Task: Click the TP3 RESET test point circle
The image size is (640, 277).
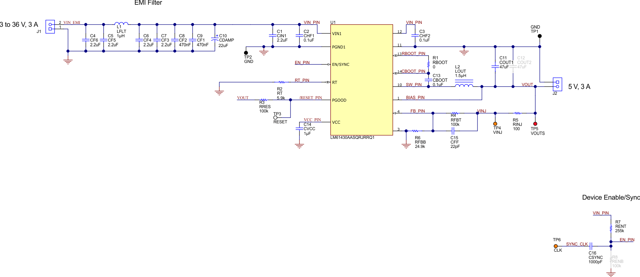Action: (275, 118)
